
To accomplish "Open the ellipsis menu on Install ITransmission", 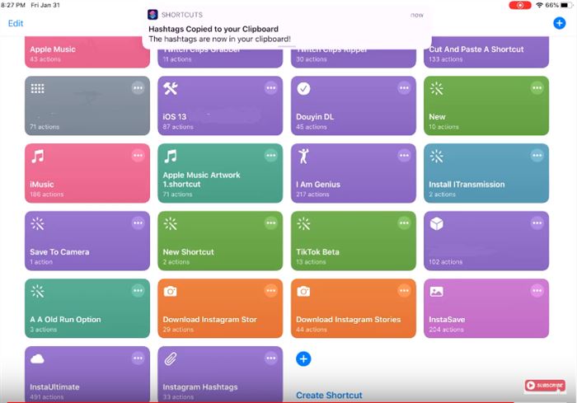I will [x=537, y=155].
